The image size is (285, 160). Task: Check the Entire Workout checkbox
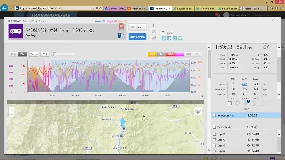pyautogui.click(x=214, y=127)
